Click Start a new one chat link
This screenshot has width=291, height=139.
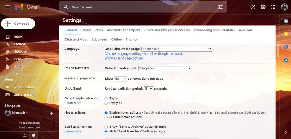pos(29,127)
